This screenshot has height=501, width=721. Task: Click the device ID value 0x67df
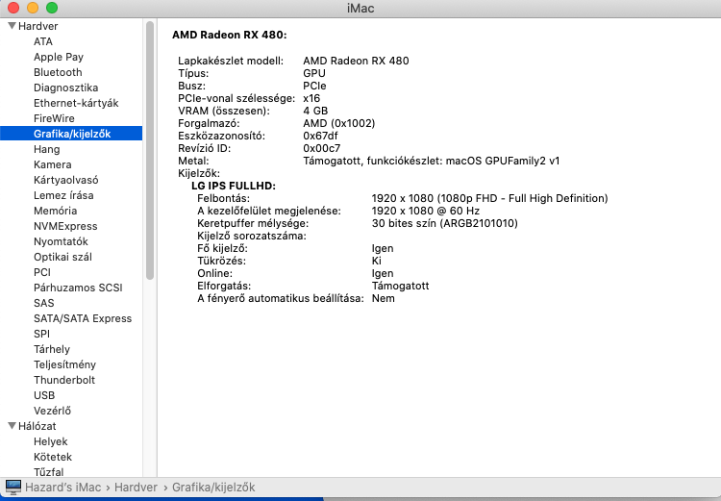(320, 136)
